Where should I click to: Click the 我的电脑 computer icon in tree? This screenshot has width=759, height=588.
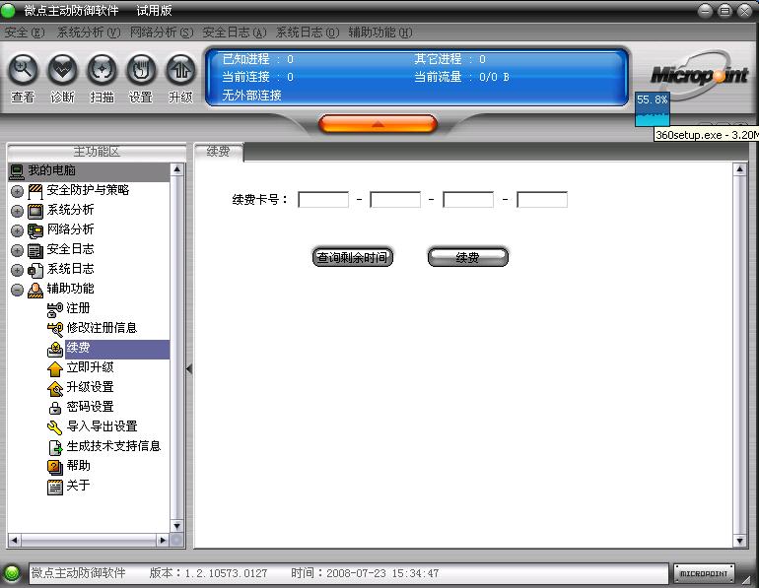click(17, 171)
